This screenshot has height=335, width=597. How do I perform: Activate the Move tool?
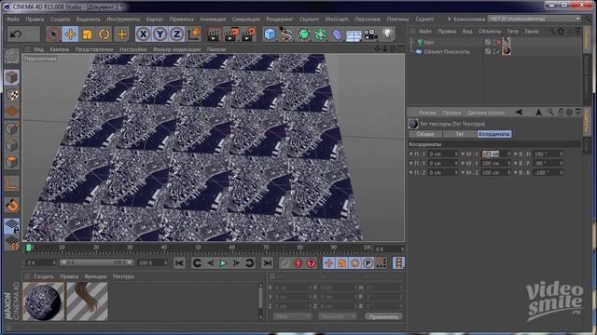point(70,34)
